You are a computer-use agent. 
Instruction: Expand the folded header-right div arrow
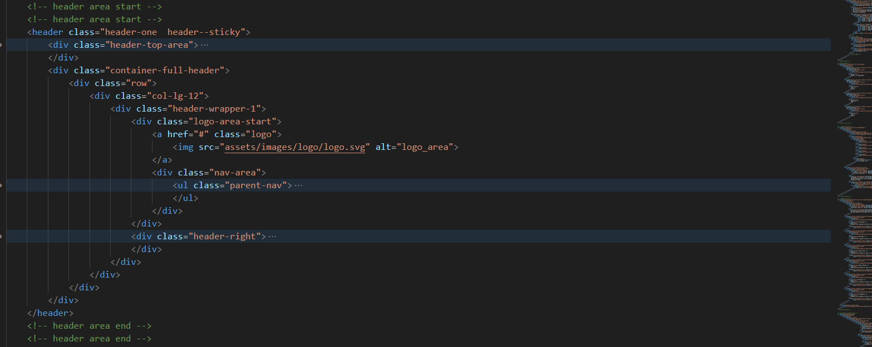[2, 237]
